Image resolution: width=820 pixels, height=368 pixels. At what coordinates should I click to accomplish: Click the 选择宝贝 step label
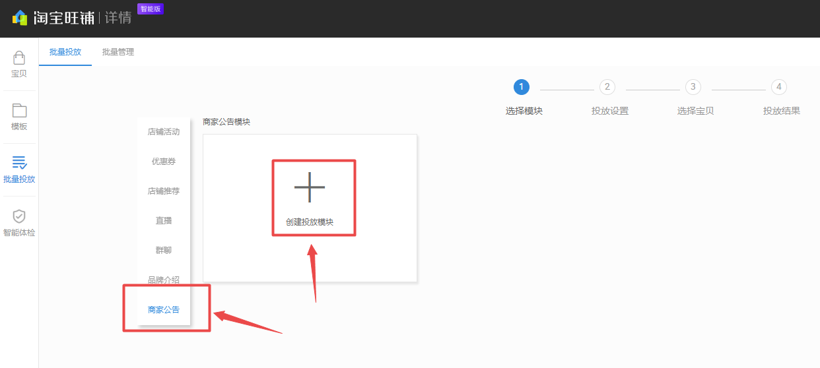696,111
